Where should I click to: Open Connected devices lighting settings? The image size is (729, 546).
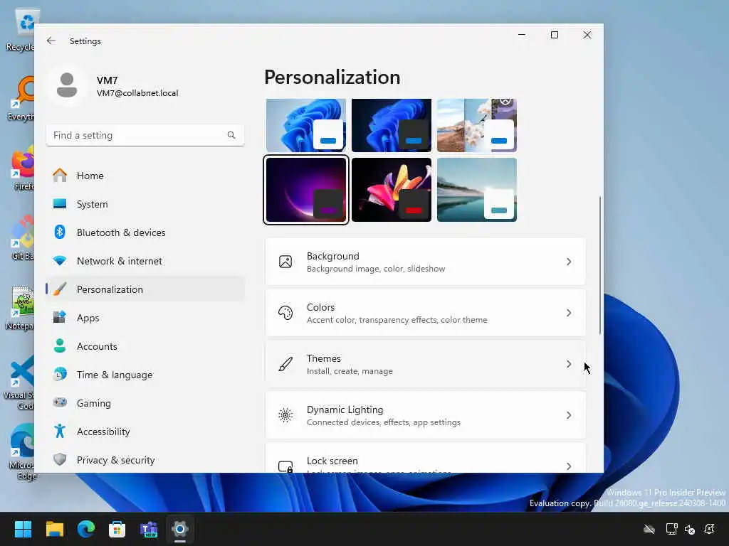pyautogui.click(x=425, y=415)
